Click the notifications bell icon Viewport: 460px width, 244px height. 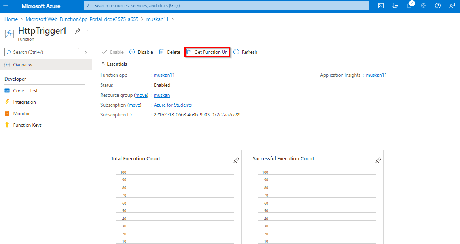409,6
